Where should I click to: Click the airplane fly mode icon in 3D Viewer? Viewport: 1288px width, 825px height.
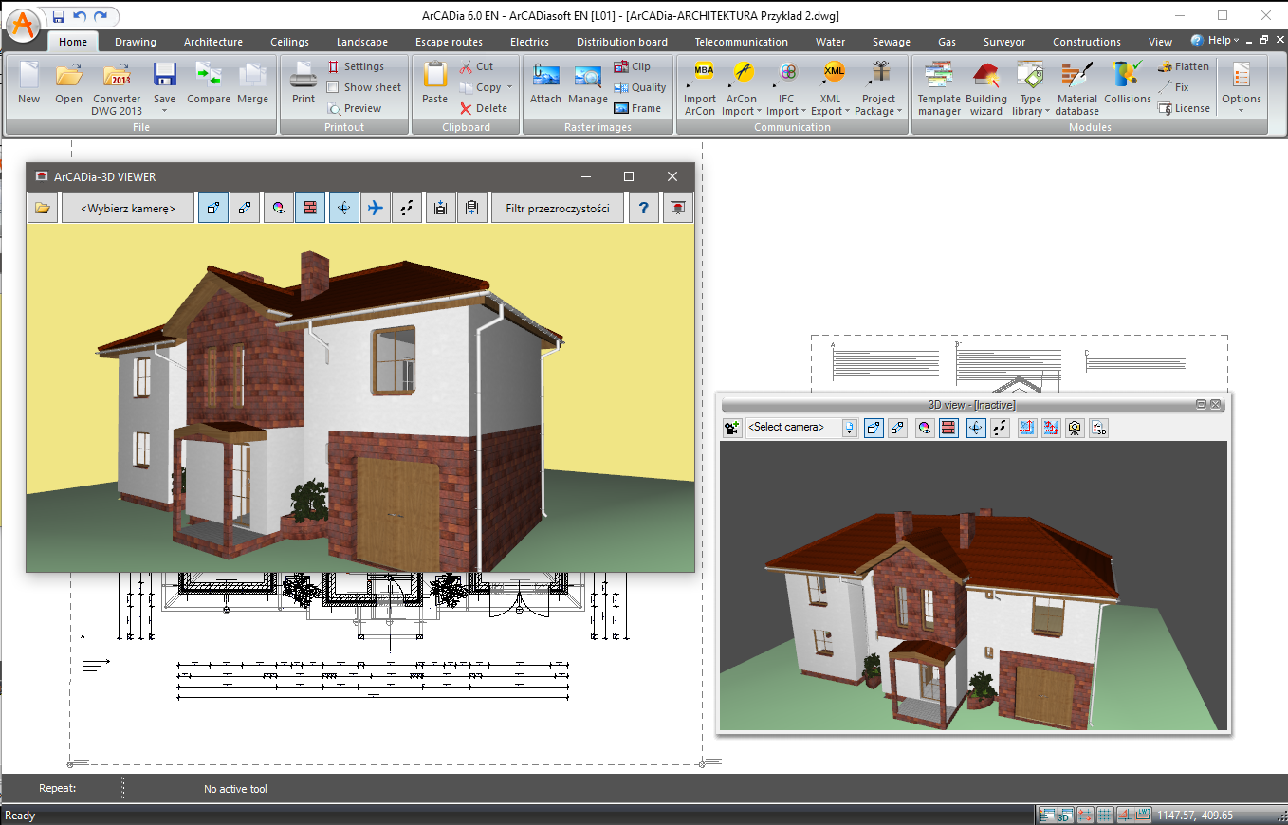pyautogui.click(x=376, y=209)
